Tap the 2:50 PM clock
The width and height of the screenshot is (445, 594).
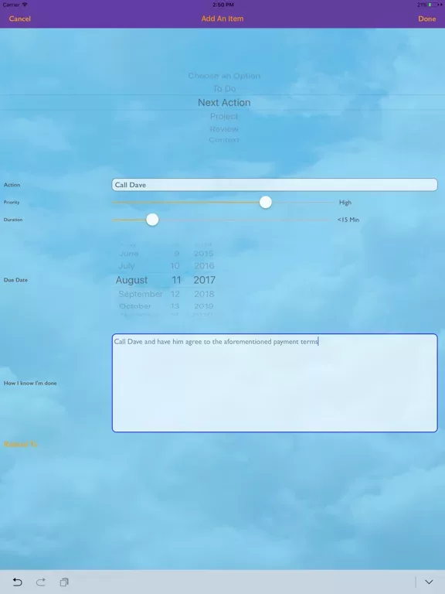(x=222, y=5)
